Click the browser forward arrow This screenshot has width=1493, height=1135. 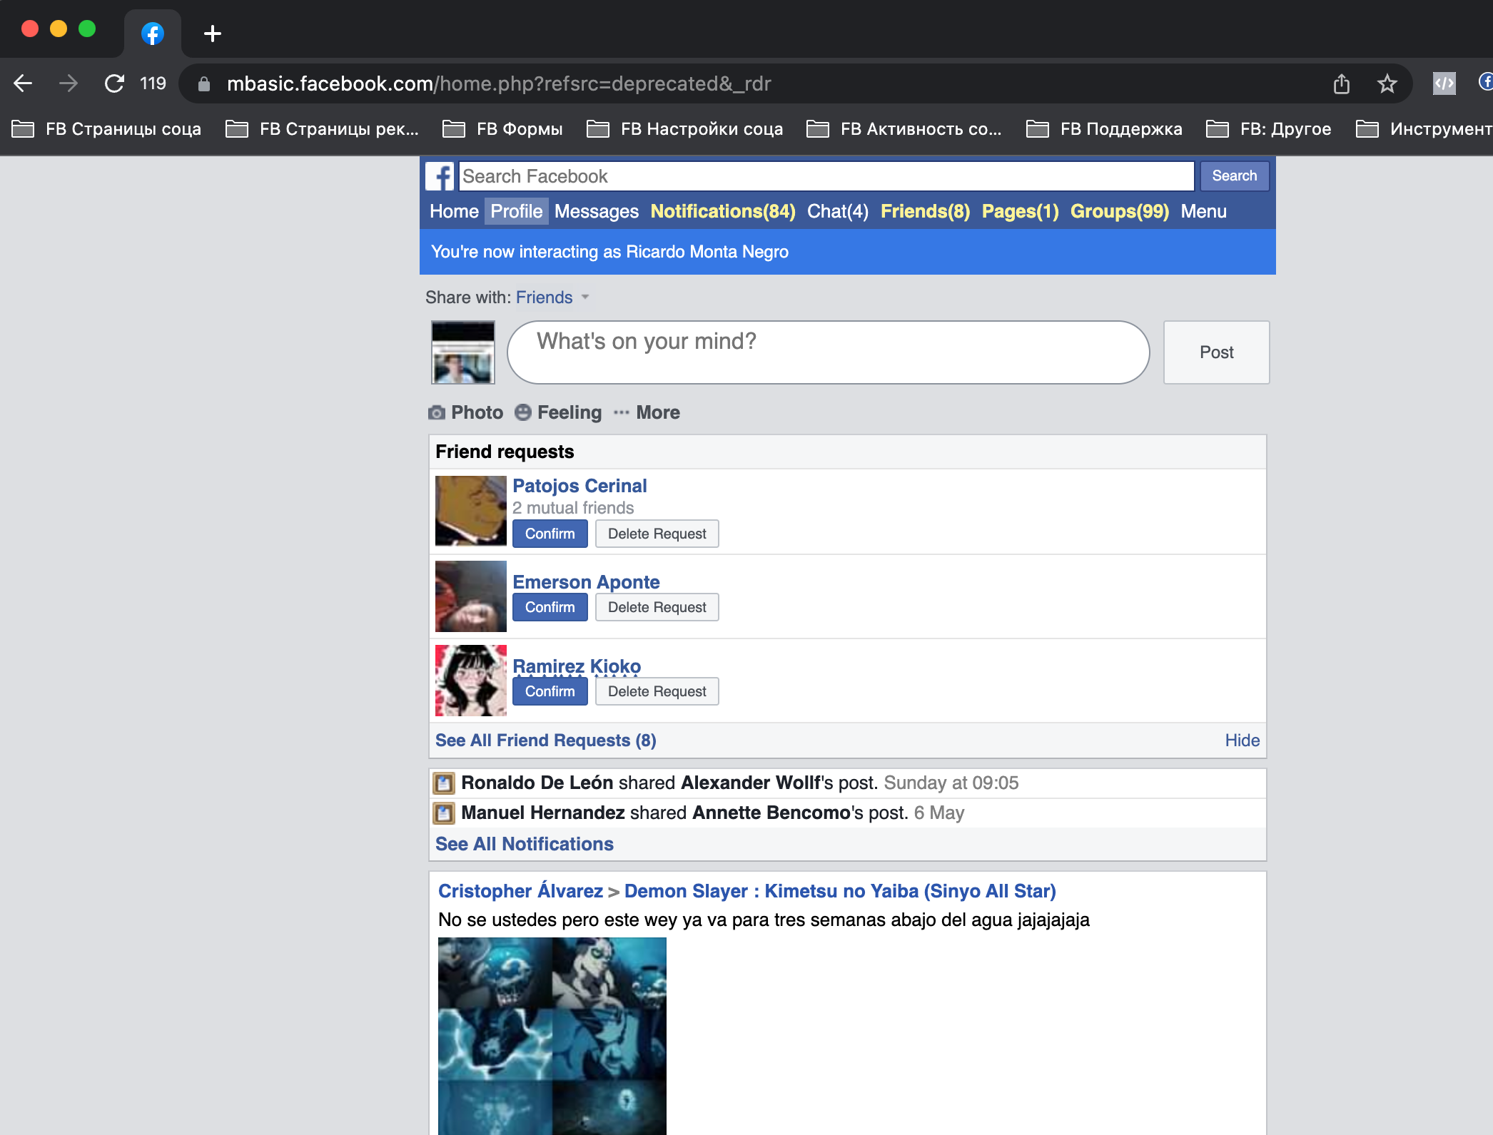click(x=69, y=83)
